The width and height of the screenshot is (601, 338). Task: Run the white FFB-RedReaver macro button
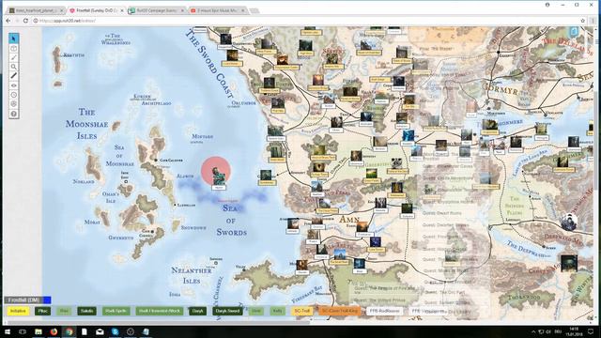pos(384,311)
